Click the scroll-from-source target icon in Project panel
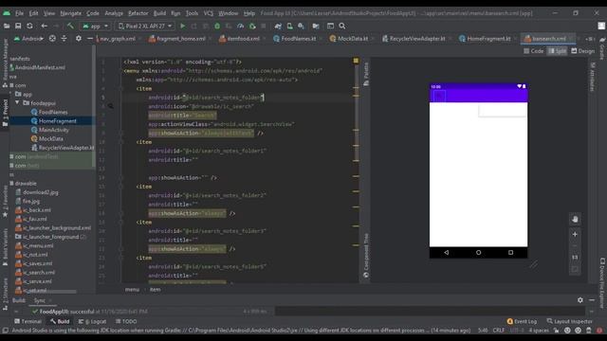The width and height of the screenshot is (607, 341). 52,38
